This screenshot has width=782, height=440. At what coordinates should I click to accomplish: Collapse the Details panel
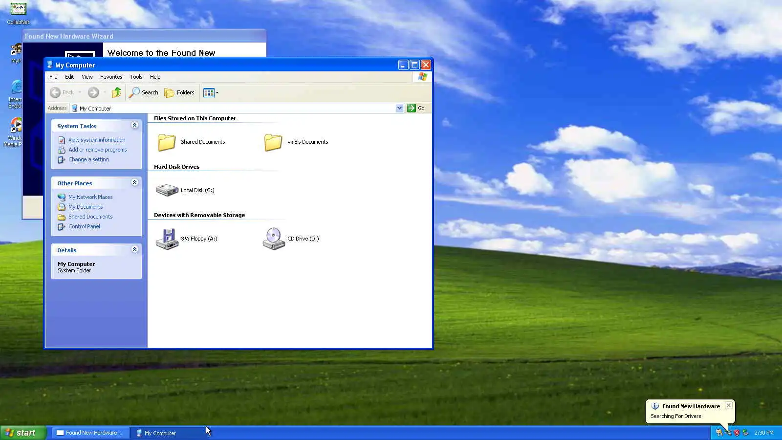point(134,250)
